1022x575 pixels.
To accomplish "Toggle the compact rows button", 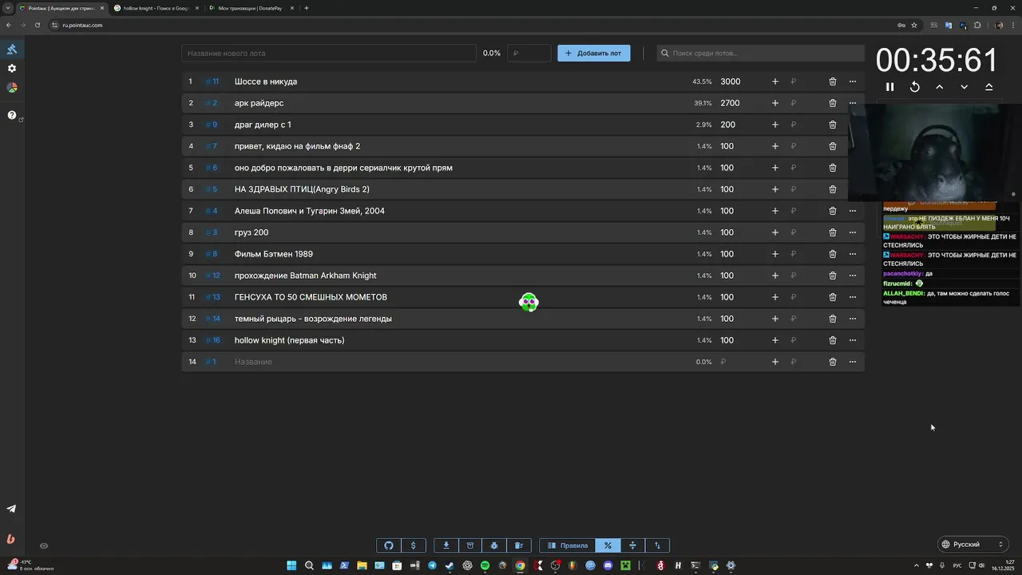I will (632, 545).
